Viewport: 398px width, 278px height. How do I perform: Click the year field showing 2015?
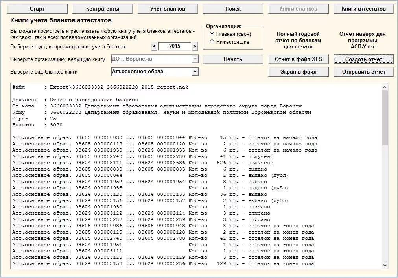[x=175, y=46]
